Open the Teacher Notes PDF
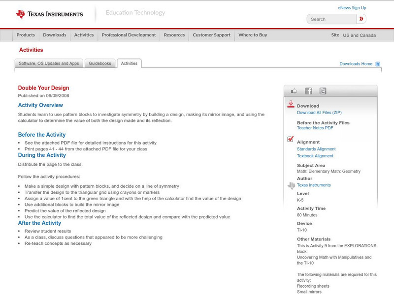The image size is (394, 294). (x=315, y=128)
